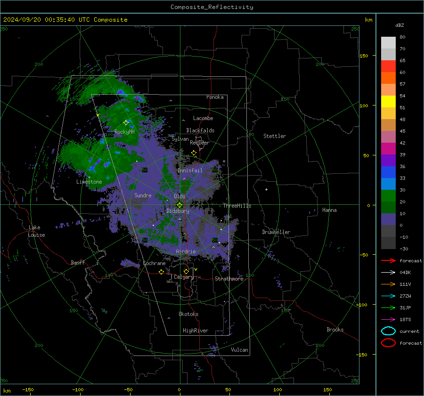
Task: Click the Brooks city label
Action: pyautogui.click(x=335, y=330)
